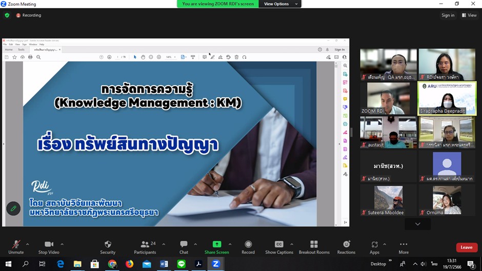Open the Participants panel
482x271 pixels.
point(145,247)
